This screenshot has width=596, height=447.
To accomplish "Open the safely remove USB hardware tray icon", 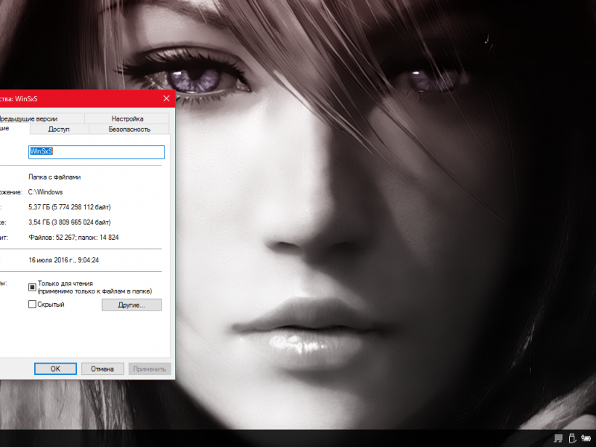I will pos(572,438).
